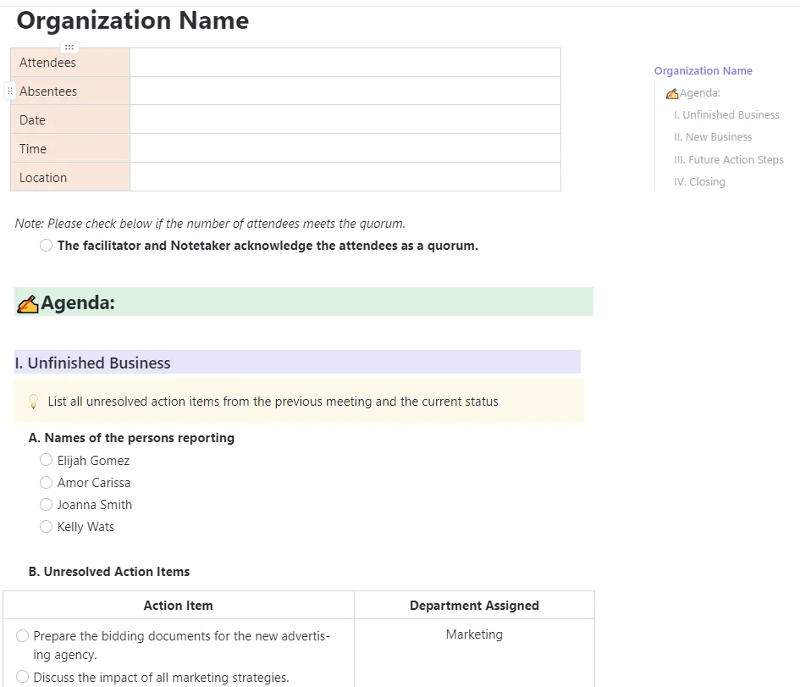Click the Date label cell

[70, 119]
